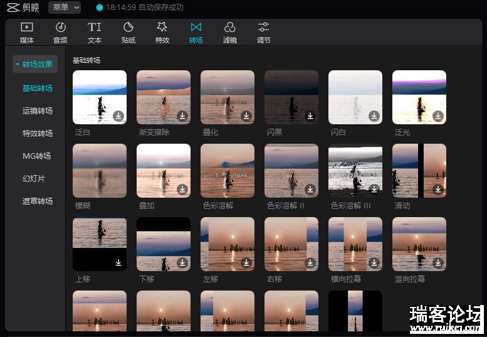The height and width of the screenshot is (337, 487).
Task: Click the 左移 label text
Action: (211, 279)
